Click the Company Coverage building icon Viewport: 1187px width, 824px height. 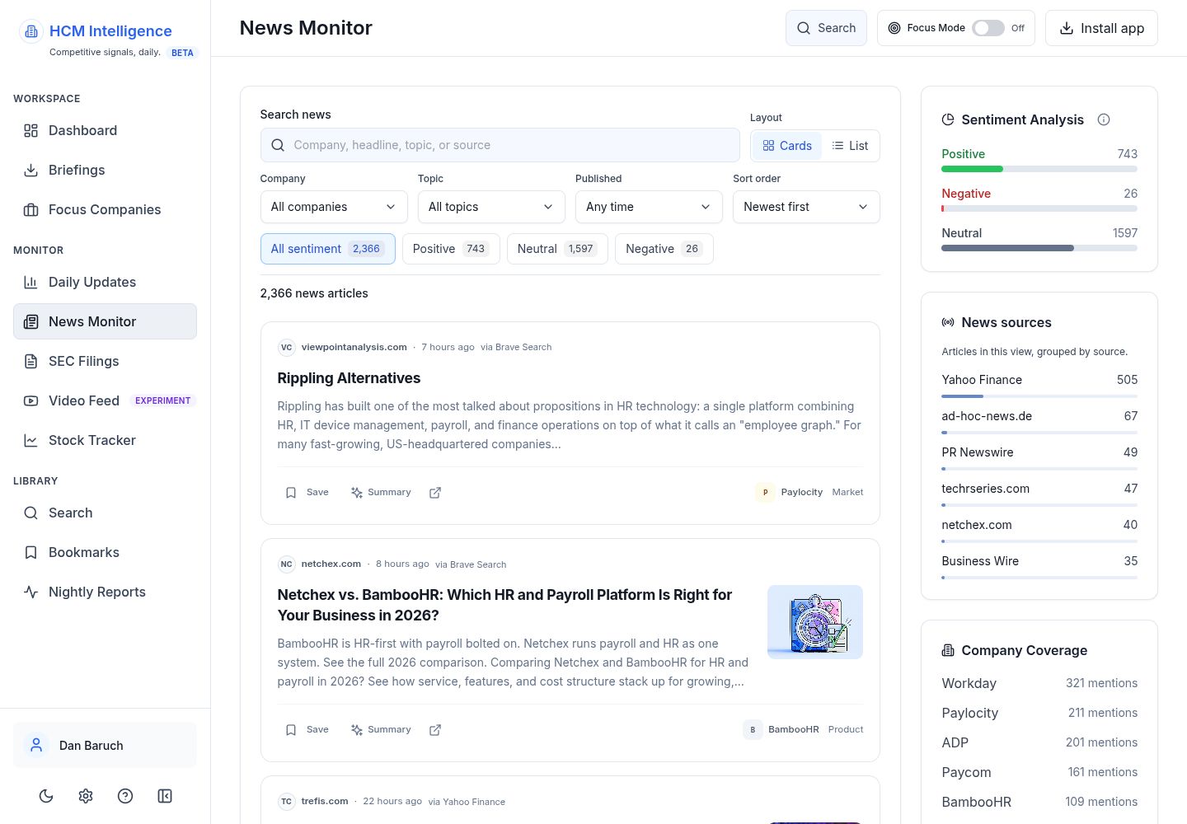(948, 650)
